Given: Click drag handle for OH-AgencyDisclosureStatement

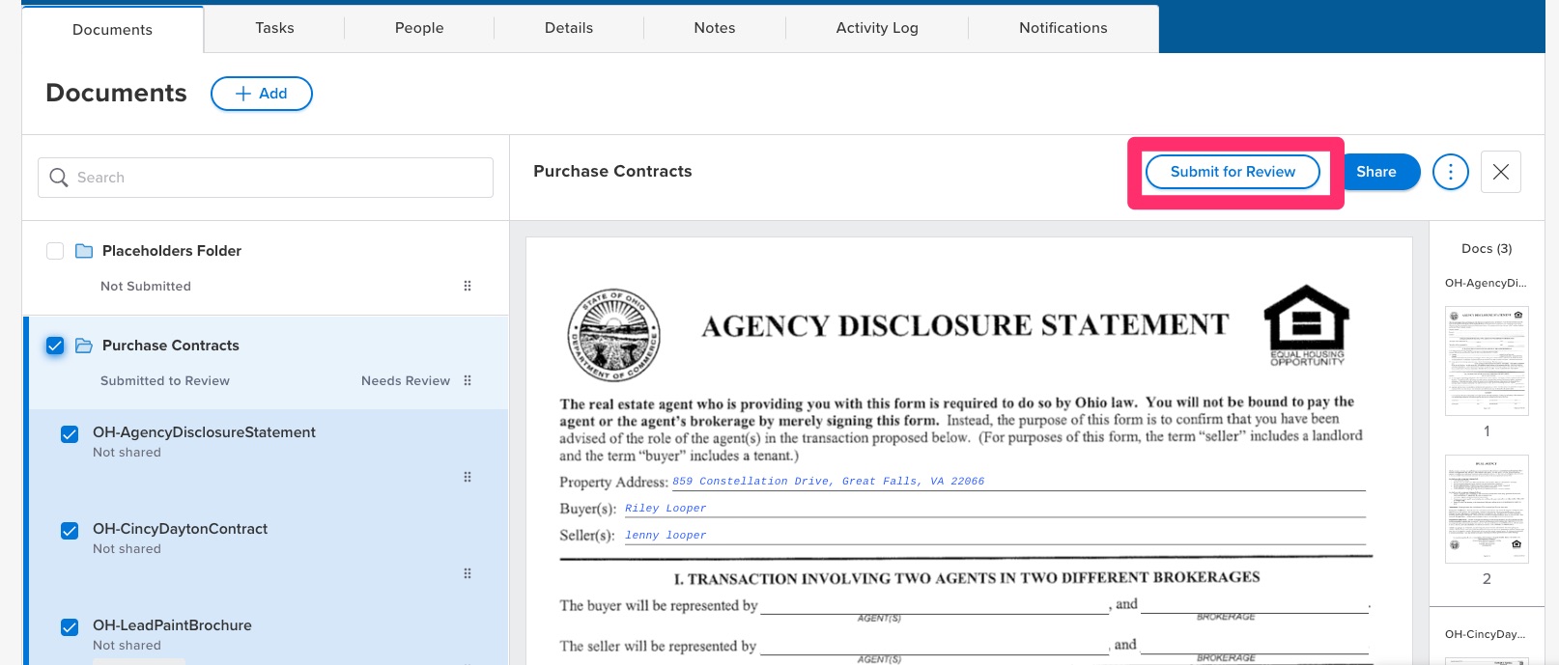Looking at the screenshot, I should (468, 477).
